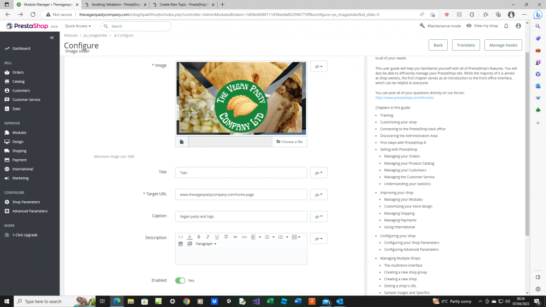The height and width of the screenshot is (307, 546).
Task: Click the Modules breadcrumb link
Action: [x=70, y=35]
